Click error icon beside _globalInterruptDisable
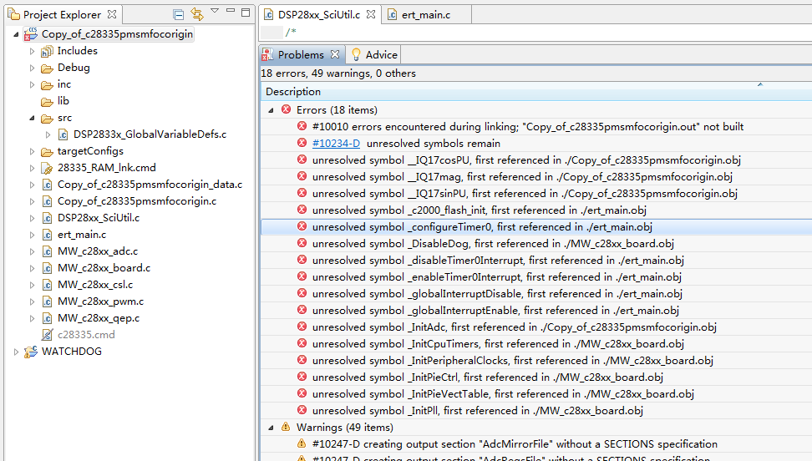812x461 pixels. click(x=302, y=293)
